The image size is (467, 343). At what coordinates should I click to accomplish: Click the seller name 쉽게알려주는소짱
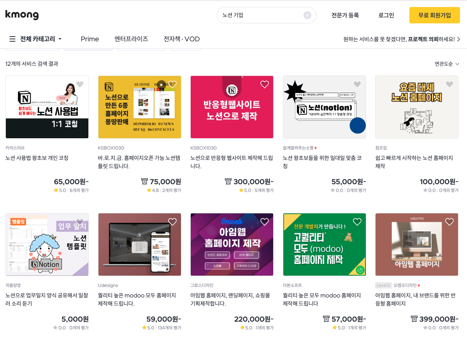[x=298, y=148]
